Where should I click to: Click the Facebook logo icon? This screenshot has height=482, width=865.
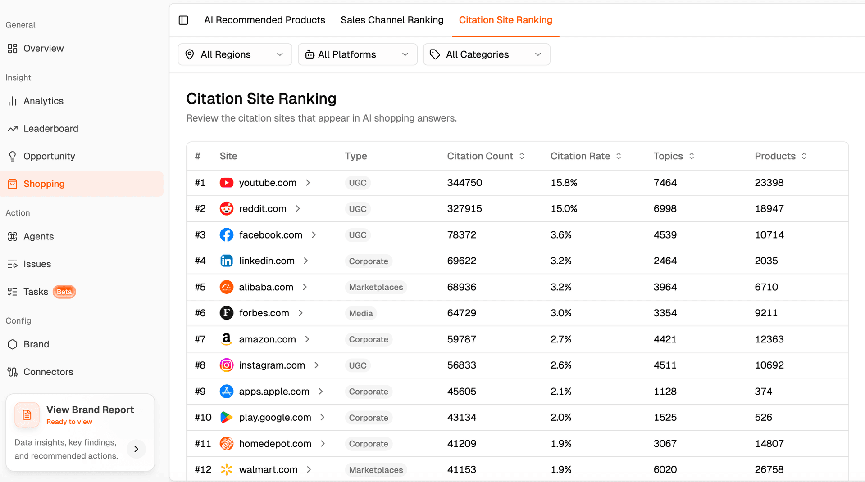(x=226, y=235)
